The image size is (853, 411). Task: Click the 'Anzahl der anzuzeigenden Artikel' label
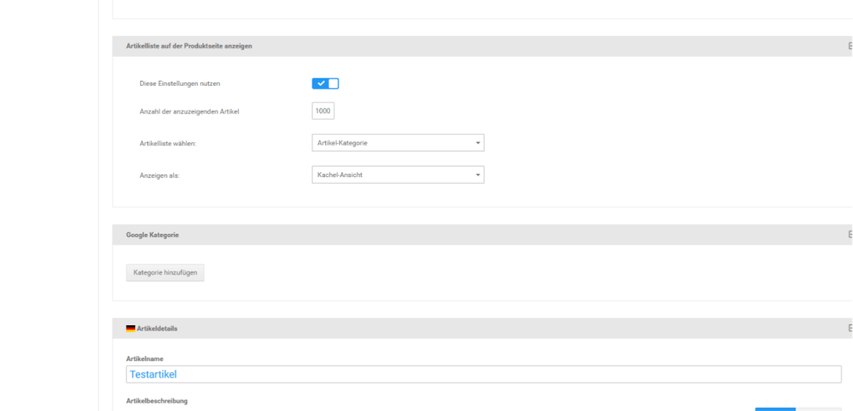(189, 111)
